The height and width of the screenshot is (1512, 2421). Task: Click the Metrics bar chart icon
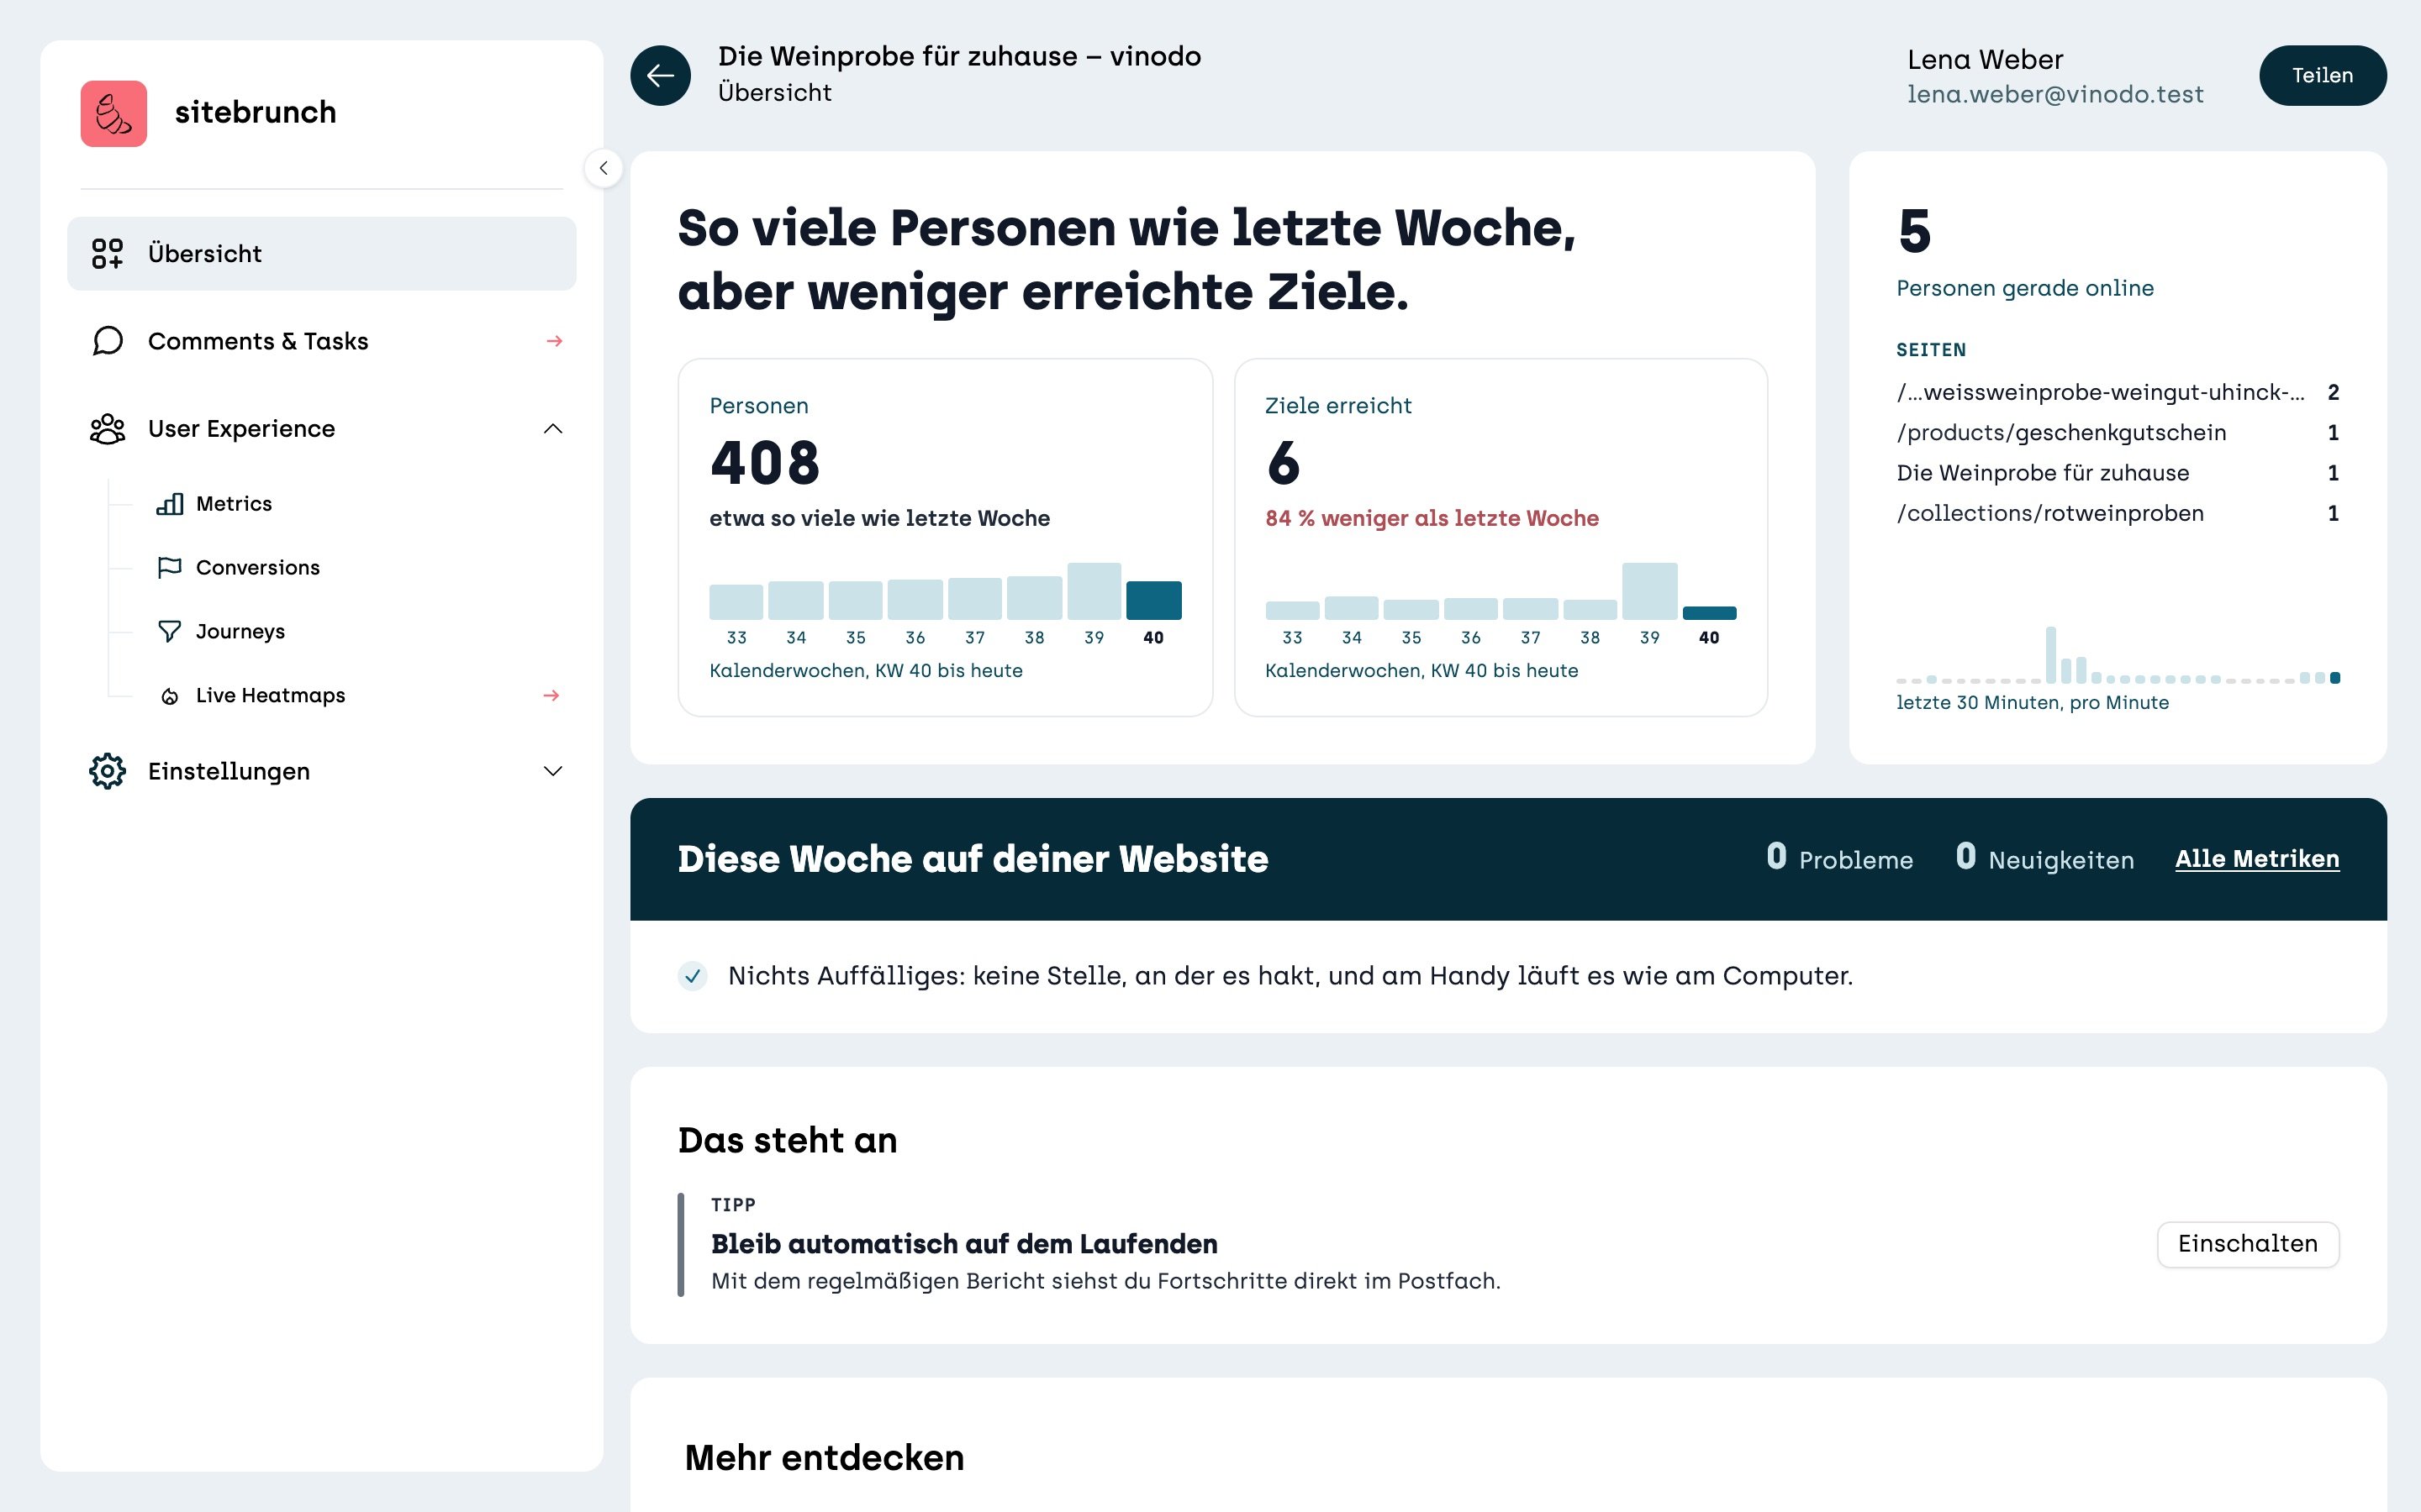(x=170, y=504)
